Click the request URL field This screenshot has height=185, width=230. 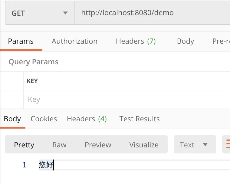151,13
